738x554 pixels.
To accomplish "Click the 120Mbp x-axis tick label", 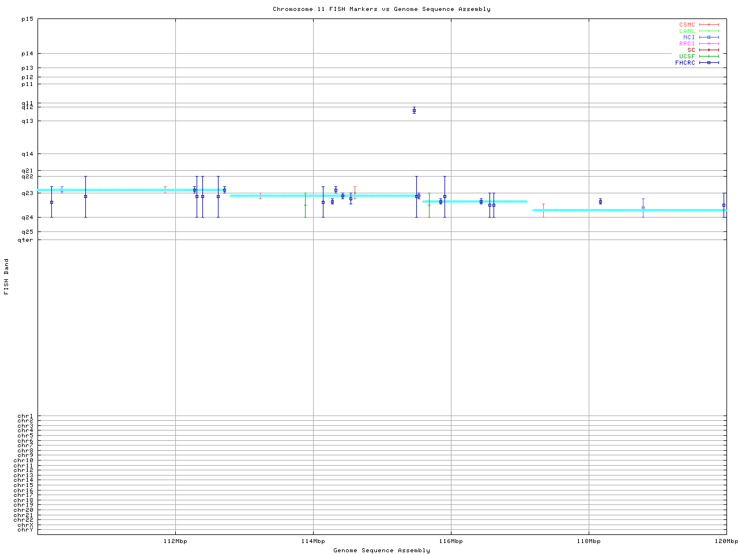I will [x=726, y=541].
